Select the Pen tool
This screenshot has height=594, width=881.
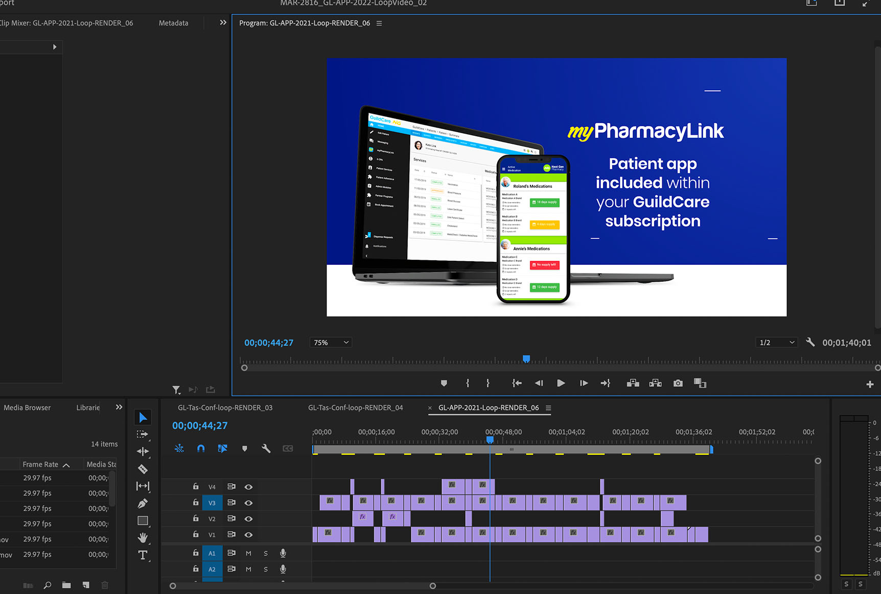pyautogui.click(x=143, y=504)
